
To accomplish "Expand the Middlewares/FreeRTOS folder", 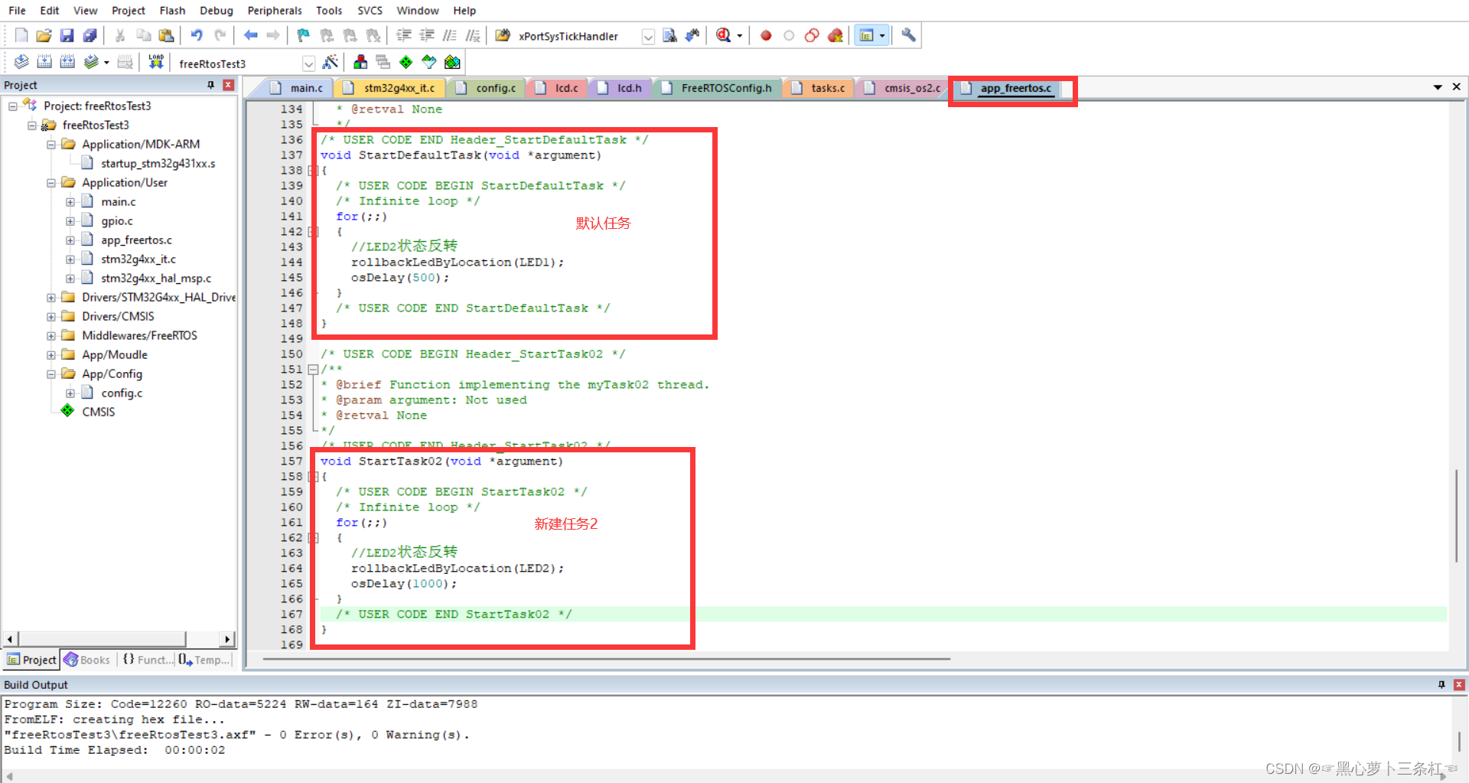I will click(51, 335).
